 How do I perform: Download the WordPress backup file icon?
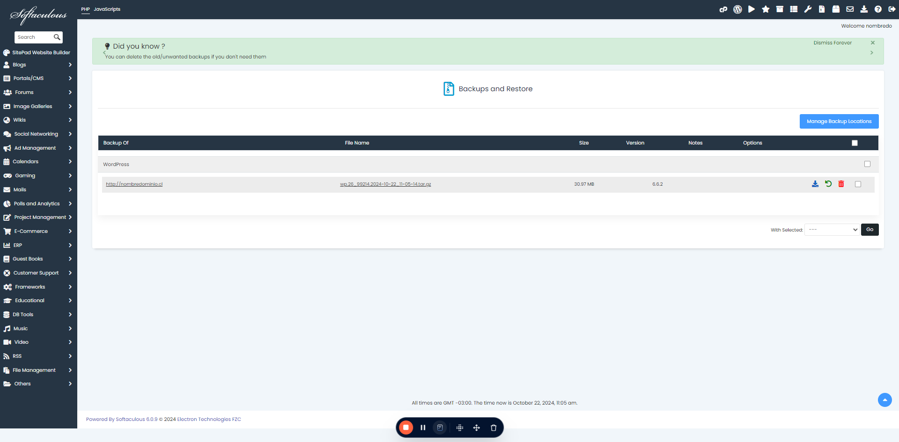point(815,184)
